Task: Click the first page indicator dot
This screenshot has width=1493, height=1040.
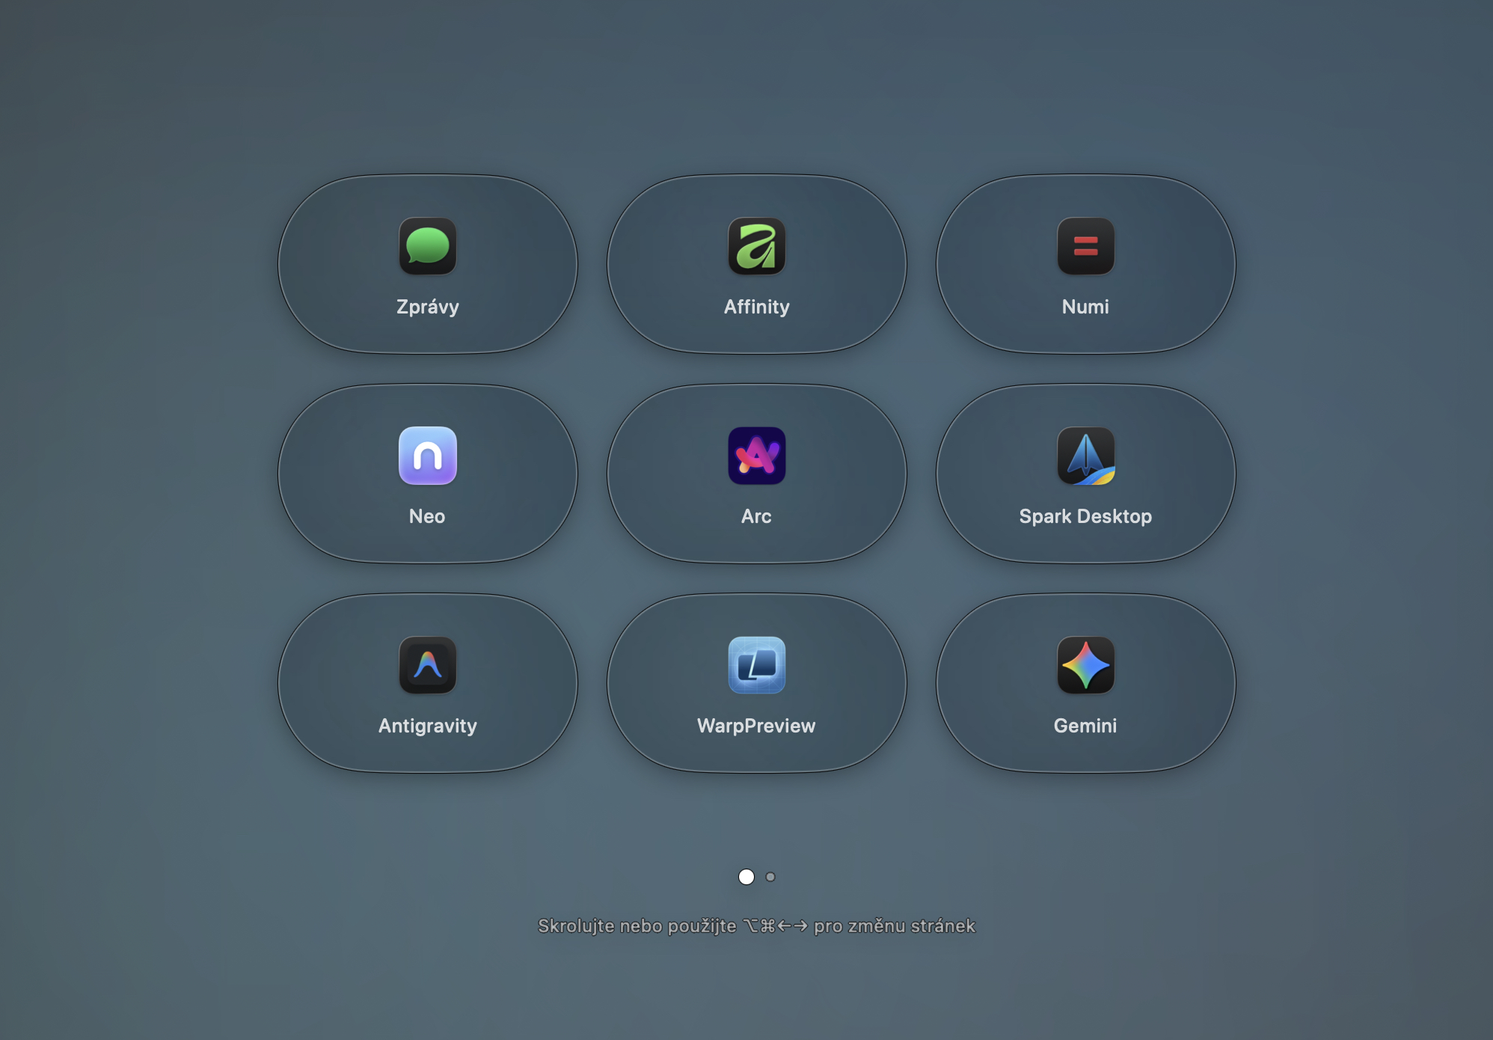Action: 745,877
